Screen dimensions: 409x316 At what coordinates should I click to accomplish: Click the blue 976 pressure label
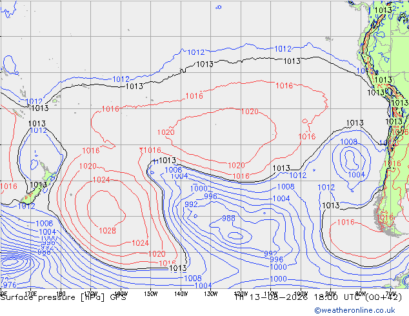pos(8,284)
